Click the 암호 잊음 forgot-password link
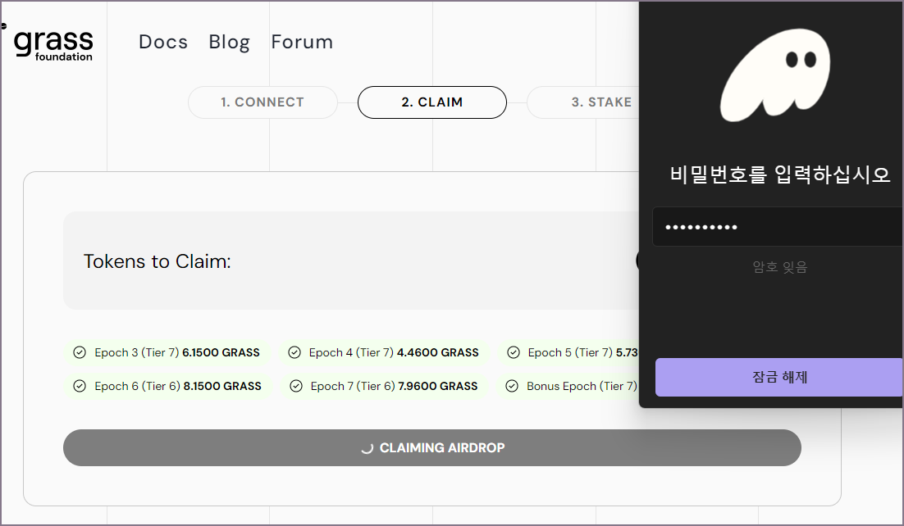The height and width of the screenshot is (526, 904). coord(778,265)
